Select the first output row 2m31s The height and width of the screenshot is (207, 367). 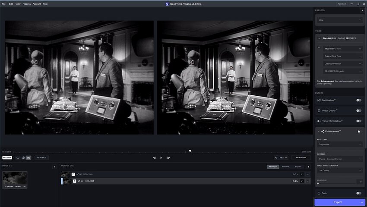click(186, 174)
